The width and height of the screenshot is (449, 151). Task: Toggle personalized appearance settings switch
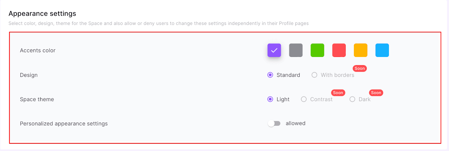point(274,123)
